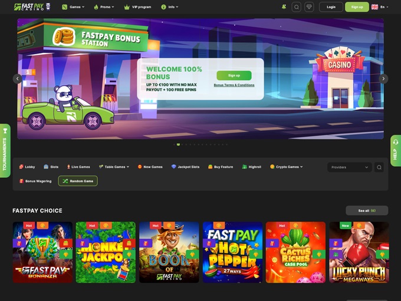The width and height of the screenshot is (401, 301).
Task: Open the Help side tab
Action: pos(395,151)
